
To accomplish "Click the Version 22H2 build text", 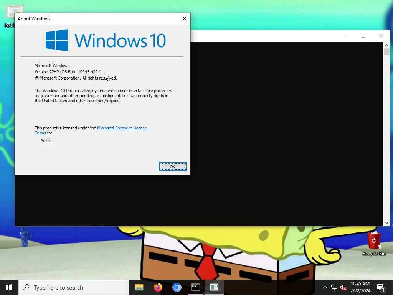I will pyautogui.click(x=68, y=72).
